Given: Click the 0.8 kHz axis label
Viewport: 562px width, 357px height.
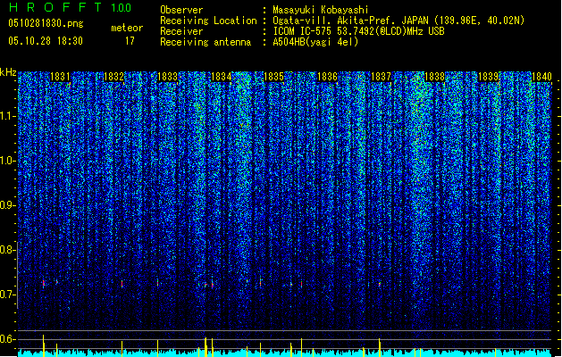Looking at the screenshot, I should tap(7, 250).
